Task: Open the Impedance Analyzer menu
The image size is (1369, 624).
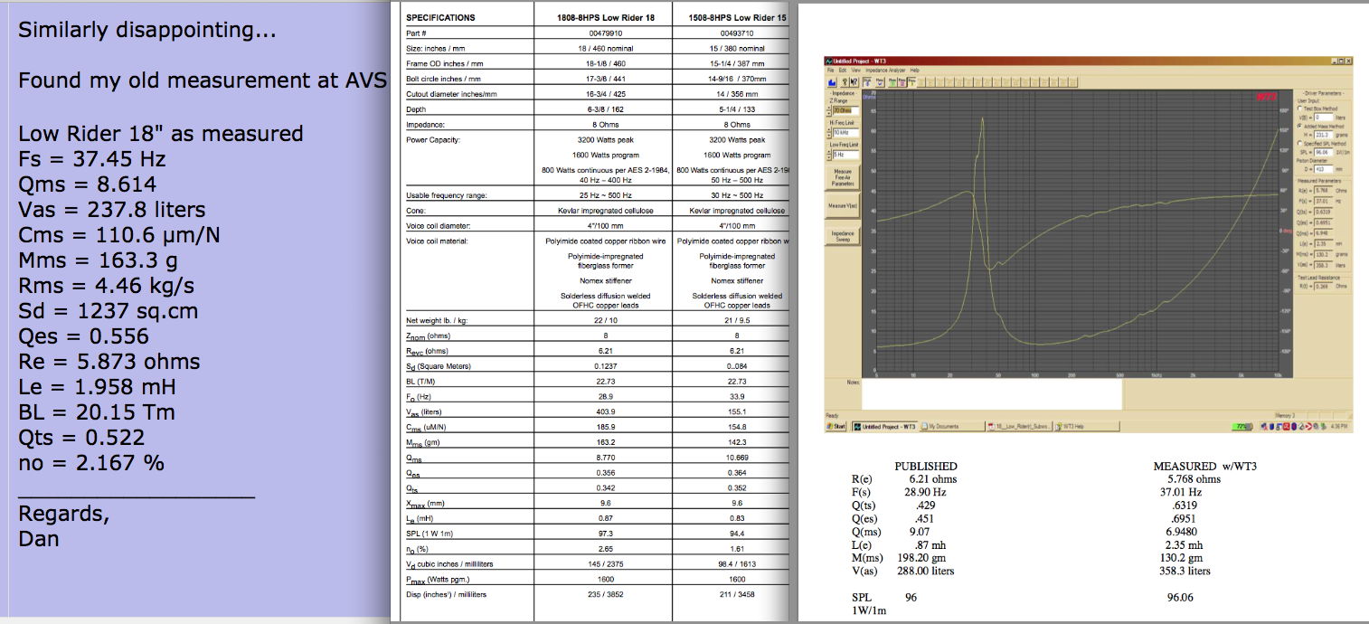Action: coord(885,71)
